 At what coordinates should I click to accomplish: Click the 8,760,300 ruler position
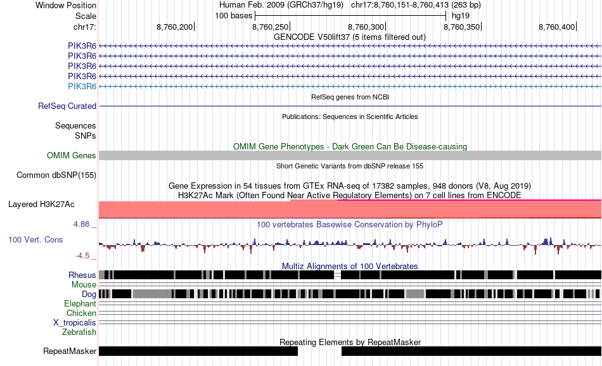(366, 27)
